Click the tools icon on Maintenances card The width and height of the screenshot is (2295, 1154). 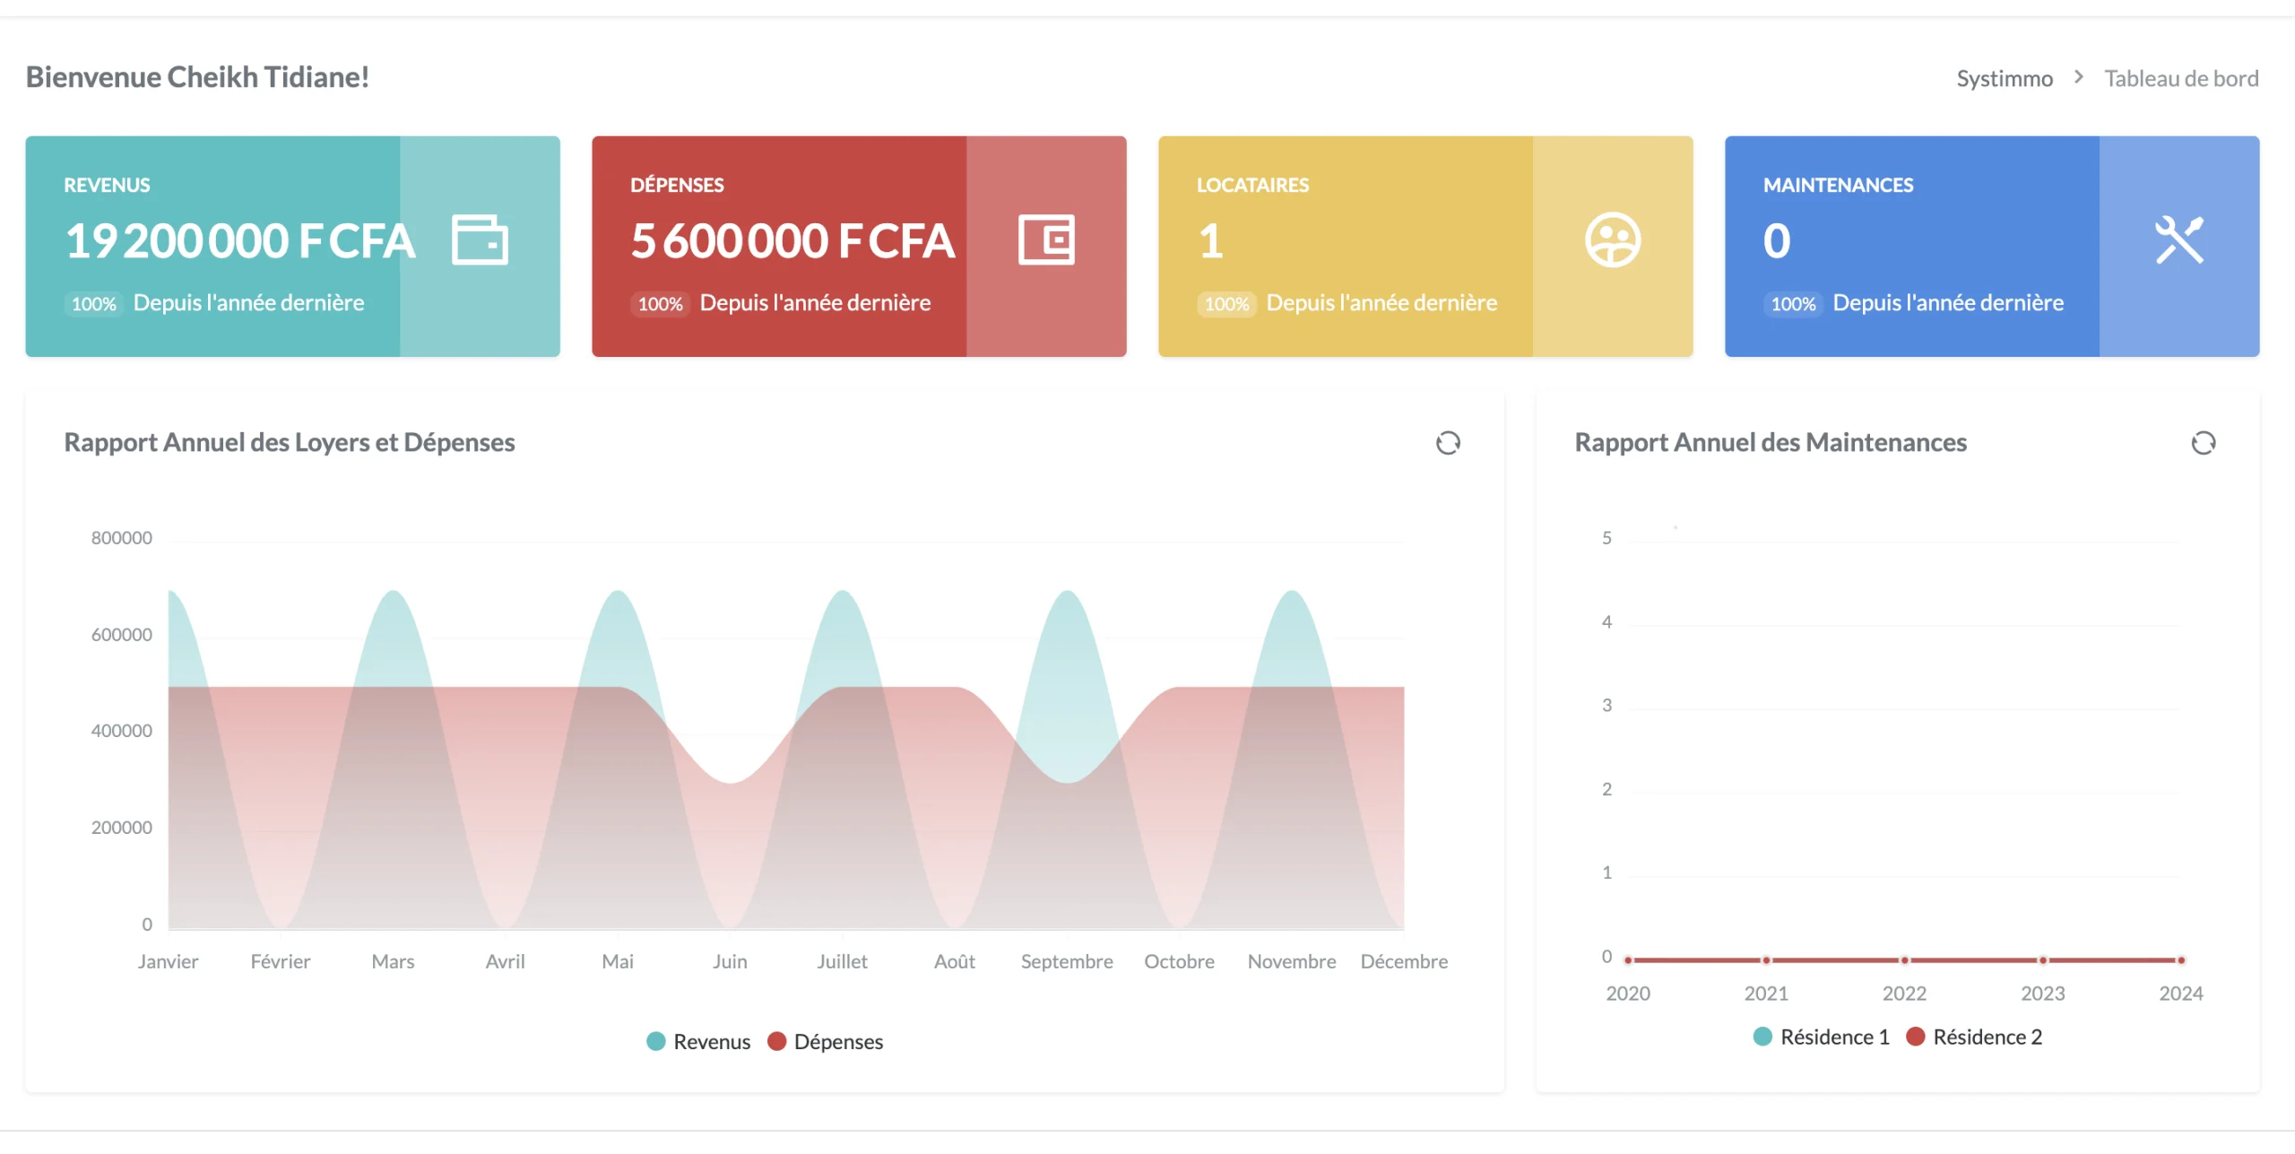pos(2179,239)
